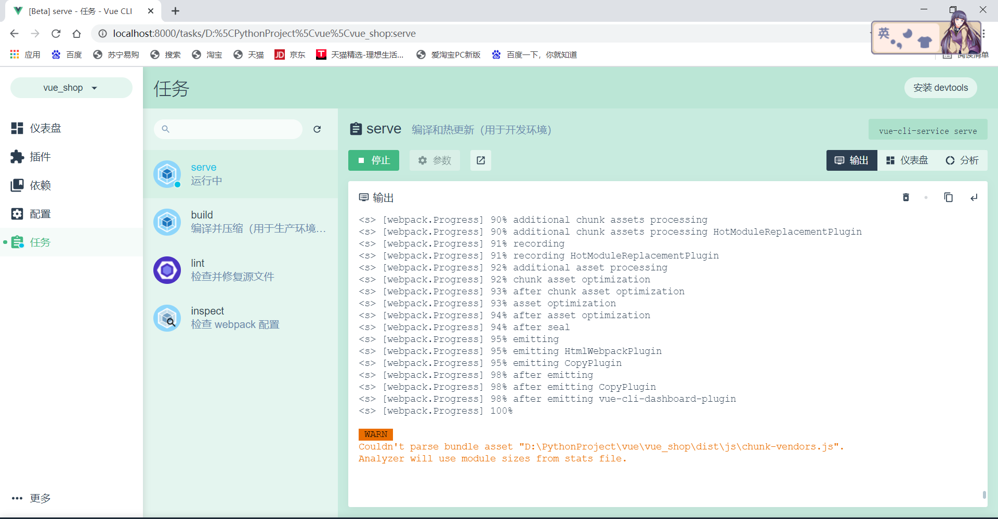Screen dimensions: 998x519
Task: Click the build task webpack icon
Action: [x=167, y=222]
